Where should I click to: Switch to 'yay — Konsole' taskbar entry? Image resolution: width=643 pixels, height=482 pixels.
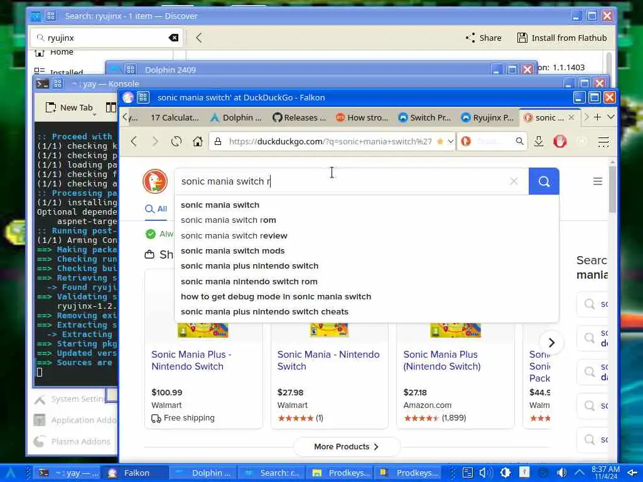point(68,473)
